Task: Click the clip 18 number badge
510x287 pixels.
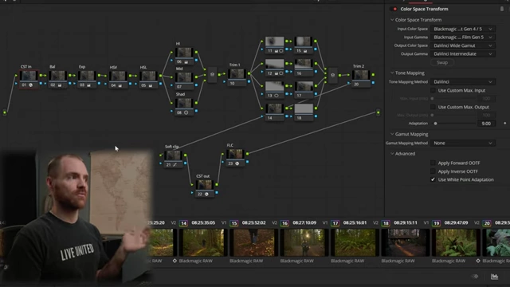Action: tap(386, 223)
